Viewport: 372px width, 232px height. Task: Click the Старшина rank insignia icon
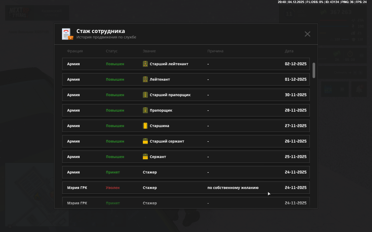[x=145, y=126]
